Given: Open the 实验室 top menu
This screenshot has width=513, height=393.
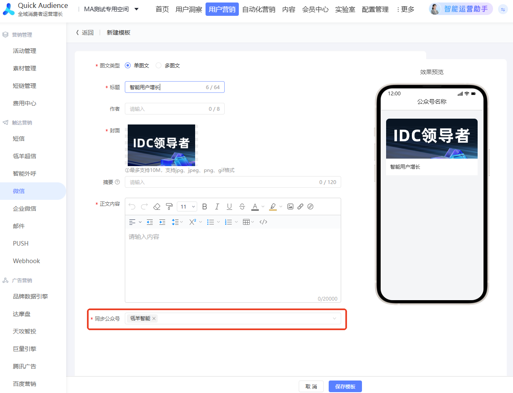Looking at the screenshot, I should pyautogui.click(x=345, y=9).
